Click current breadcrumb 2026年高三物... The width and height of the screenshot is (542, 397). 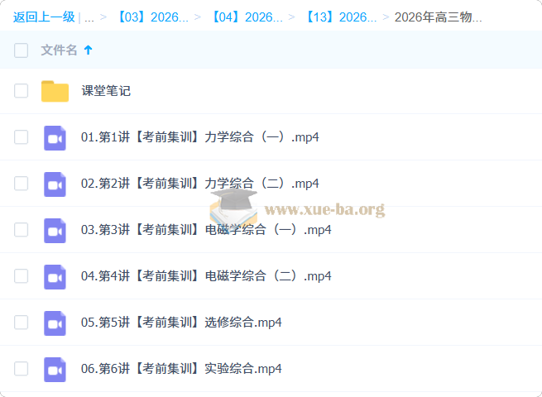coord(438,17)
